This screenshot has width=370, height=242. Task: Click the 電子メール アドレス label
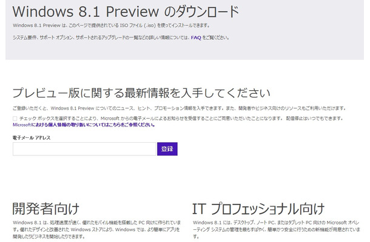click(32, 138)
